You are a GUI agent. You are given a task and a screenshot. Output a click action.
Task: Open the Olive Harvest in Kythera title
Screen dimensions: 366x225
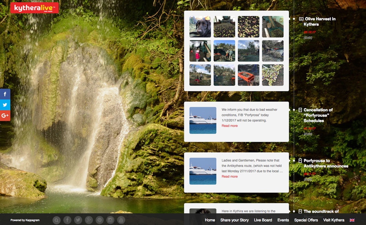pos(320,22)
